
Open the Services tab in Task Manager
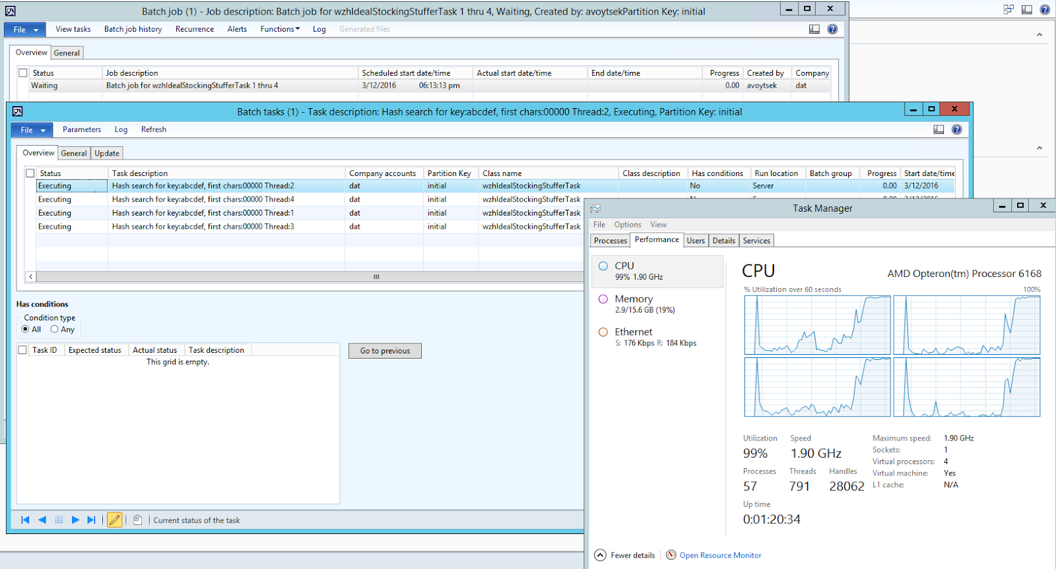(756, 241)
